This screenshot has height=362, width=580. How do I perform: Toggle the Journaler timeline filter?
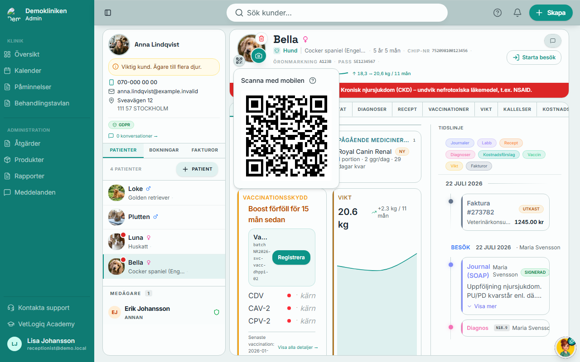click(460, 143)
